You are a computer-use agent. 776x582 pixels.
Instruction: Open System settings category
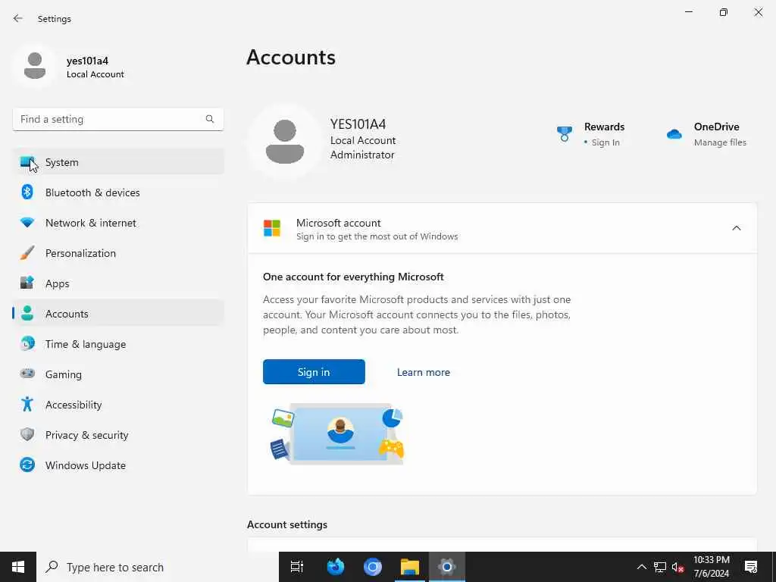[118, 162]
